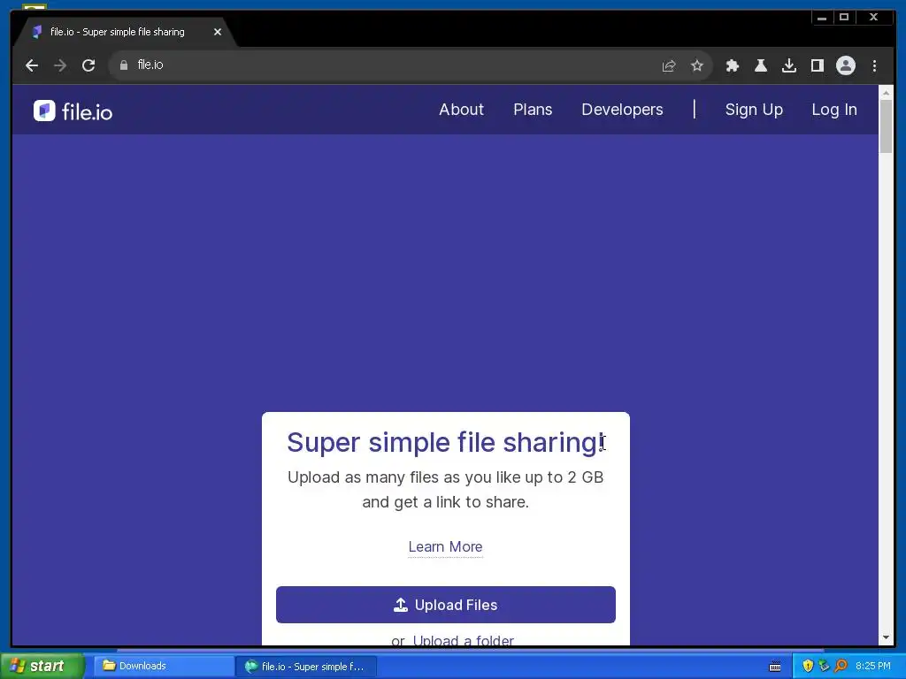Click the magnifier tray icon
The image size is (906, 679).
pos(841,666)
